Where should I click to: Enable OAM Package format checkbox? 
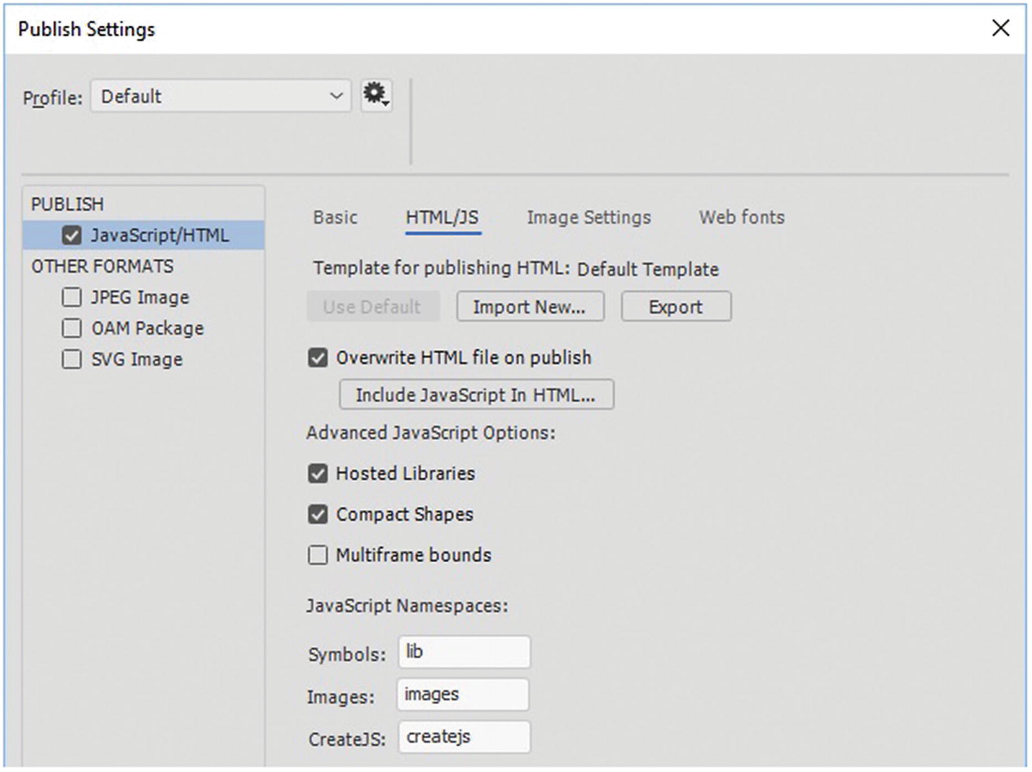(72, 329)
